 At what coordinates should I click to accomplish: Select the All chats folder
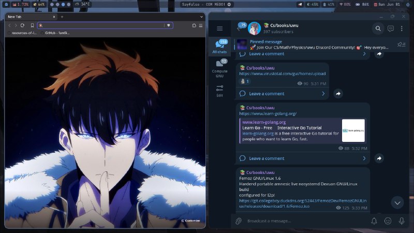219,47
